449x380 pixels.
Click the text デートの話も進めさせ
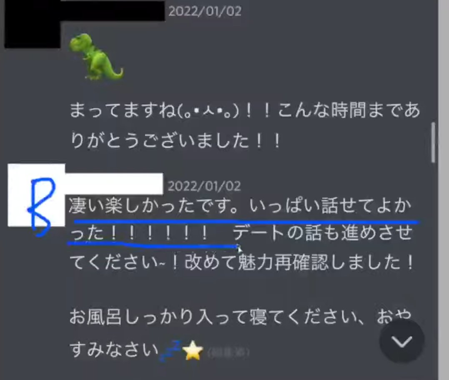pos(323,233)
